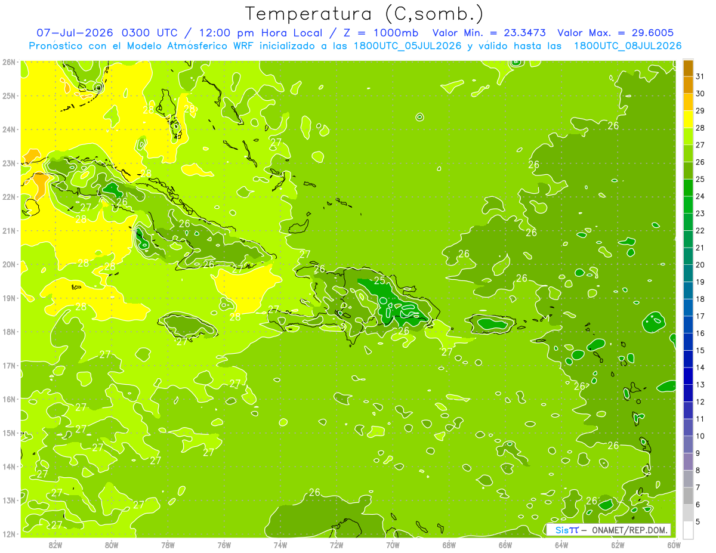Pick the legend swatch between 26 and 27
The width and height of the screenshot is (716, 553).
tap(688, 153)
